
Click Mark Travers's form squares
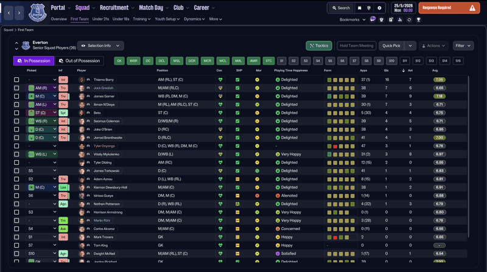click(338, 237)
